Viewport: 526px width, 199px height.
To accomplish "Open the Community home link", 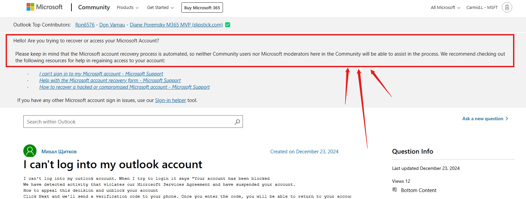I will (x=94, y=7).
